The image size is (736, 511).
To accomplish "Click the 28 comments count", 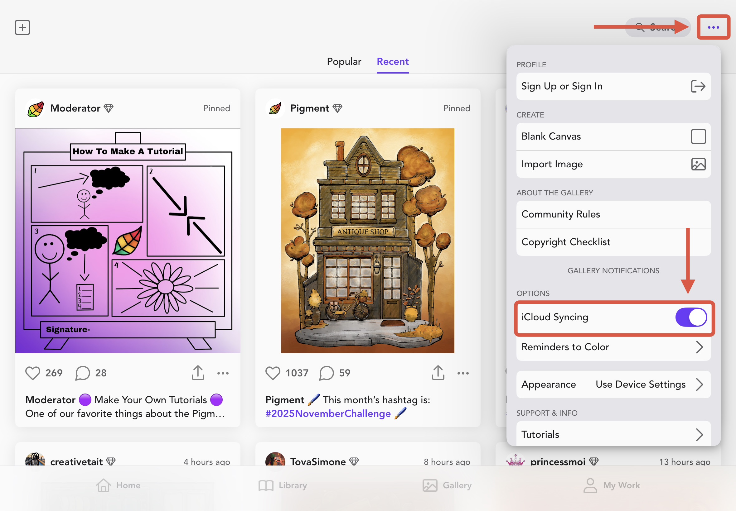I will (101, 373).
